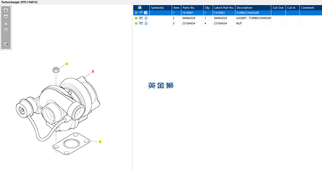Click callout 1 on the diagram
The height and width of the screenshot is (171, 322).
point(93,71)
